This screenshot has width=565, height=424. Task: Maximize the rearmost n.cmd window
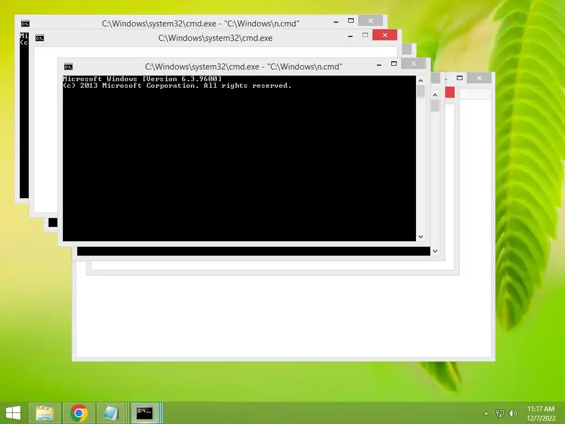click(x=350, y=20)
